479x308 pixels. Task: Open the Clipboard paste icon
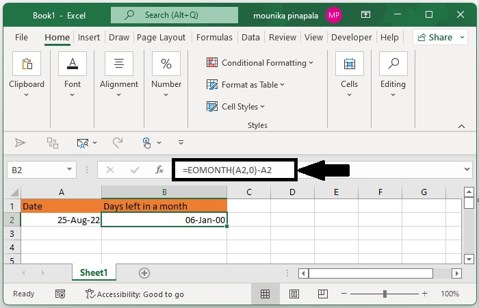(x=27, y=64)
